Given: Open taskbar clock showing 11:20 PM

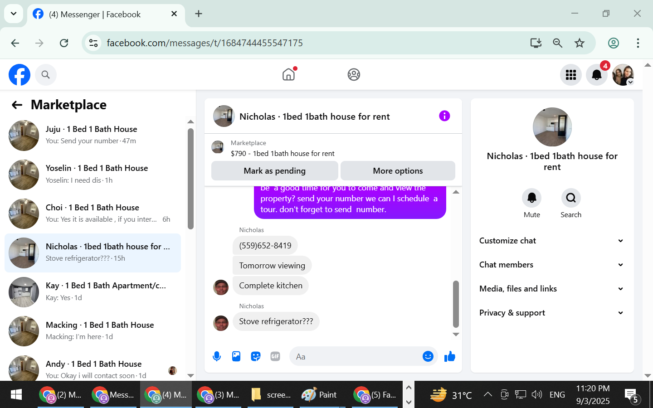Looking at the screenshot, I should click(593, 395).
